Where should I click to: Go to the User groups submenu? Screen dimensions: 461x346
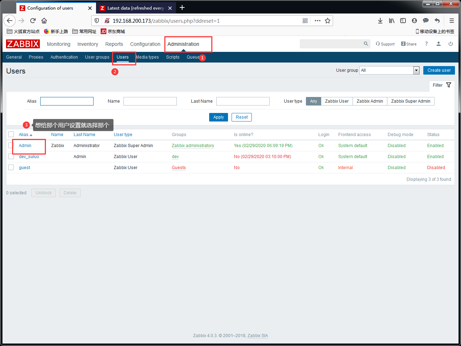pyautogui.click(x=97, y=57)
